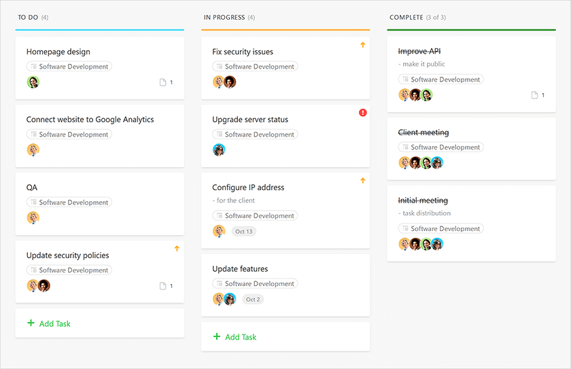The width and height of the screenshot is (571, 369).
Task: Open the attachment icon on Homepage design card
Action: click(162, 82)
